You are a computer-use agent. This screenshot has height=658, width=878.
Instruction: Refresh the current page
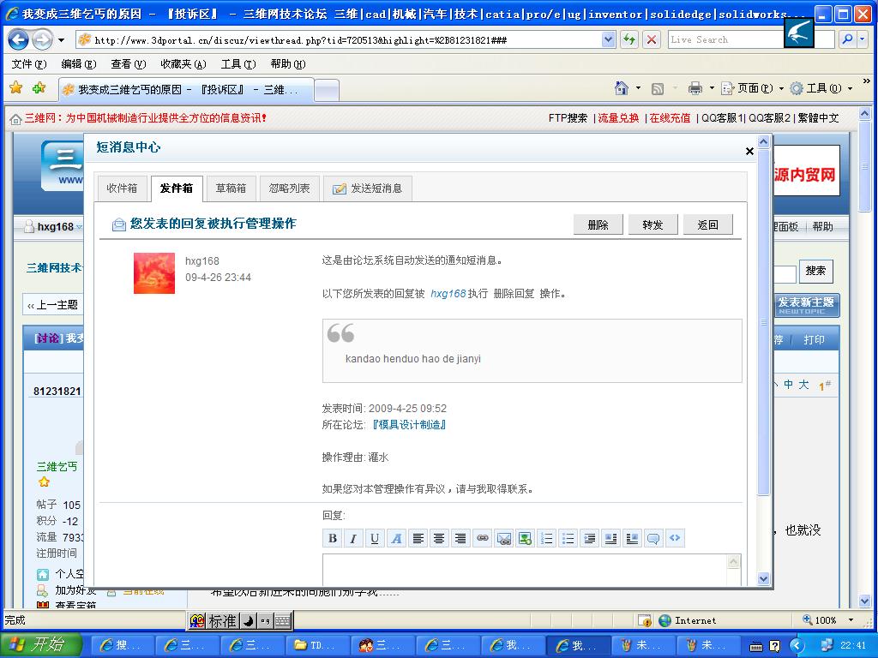tap(629, 39)
